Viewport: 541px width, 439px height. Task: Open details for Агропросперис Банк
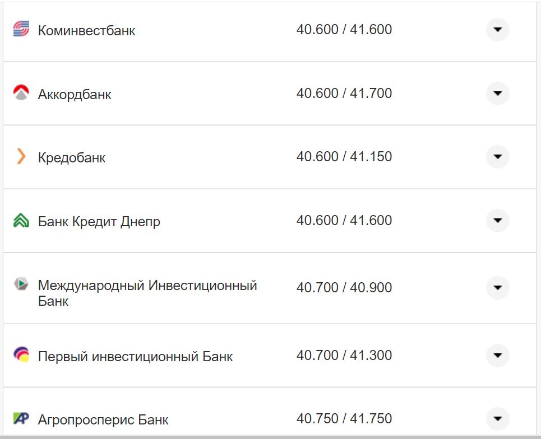coord(497,418)
